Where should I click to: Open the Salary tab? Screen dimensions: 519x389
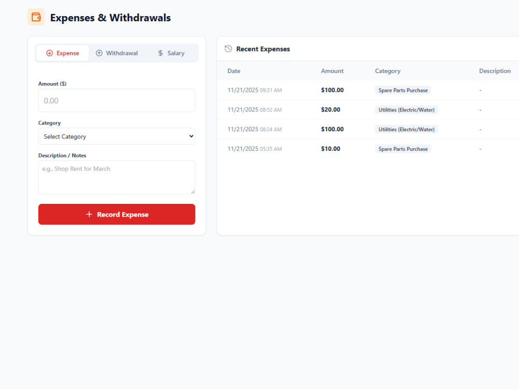pyautogui.click(x=171, y=53)
